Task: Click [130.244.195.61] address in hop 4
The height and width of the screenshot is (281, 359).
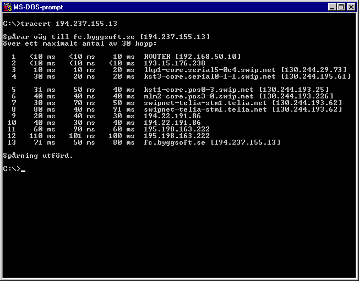Action: (316, 76)
